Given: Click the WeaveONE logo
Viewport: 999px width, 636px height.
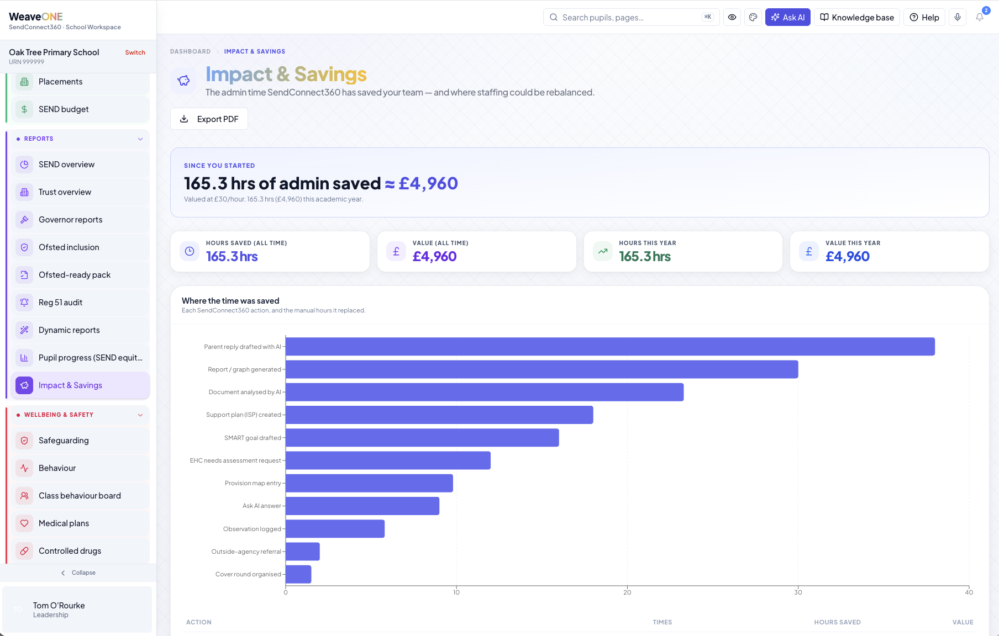Looking at the screenshot, I should [36, 17].
